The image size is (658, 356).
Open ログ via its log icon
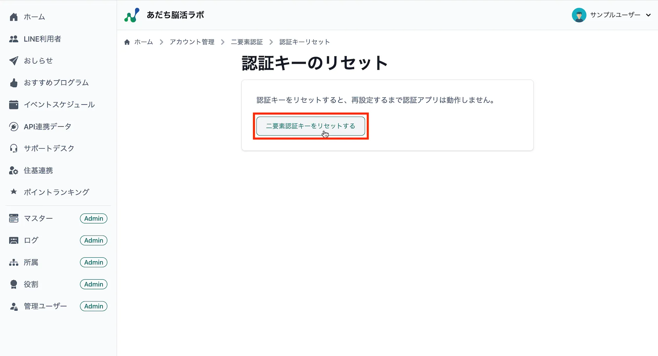click(x=13, y=240)
